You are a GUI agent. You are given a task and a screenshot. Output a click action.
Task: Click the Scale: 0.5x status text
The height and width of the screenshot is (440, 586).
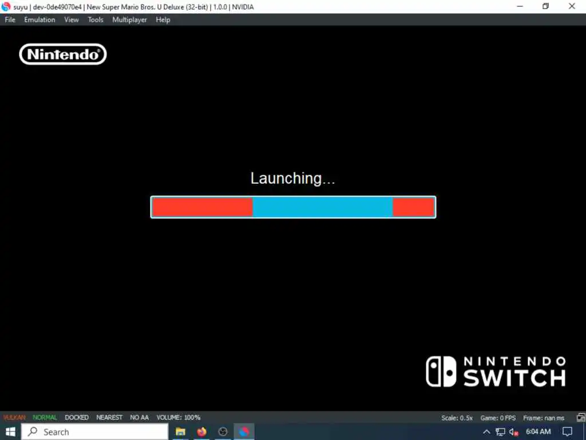457,418
